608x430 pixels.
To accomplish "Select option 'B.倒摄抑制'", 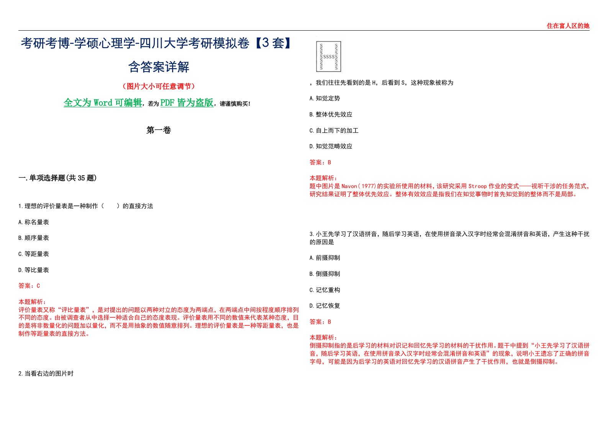I will click(325, 274).
